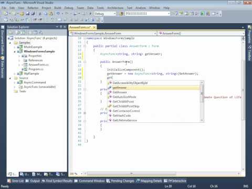Open the Data Sources side panel
Image resolution: width=252 pixels, height=189 pixels.
coord(3,67)
